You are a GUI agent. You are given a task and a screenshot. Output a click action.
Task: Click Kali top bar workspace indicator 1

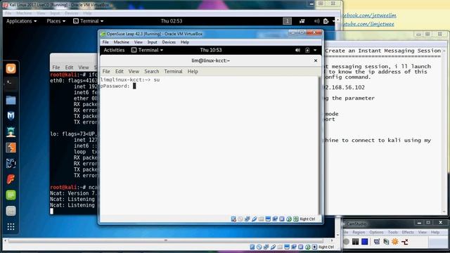(x=288, y=21)
